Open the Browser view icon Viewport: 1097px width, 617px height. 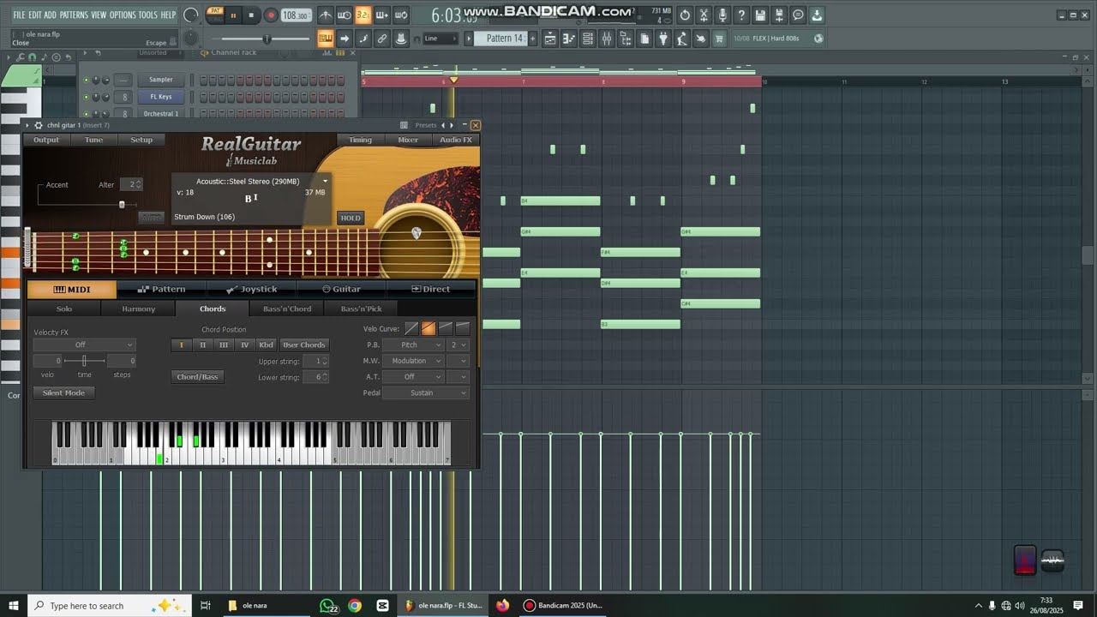[626, 39]
